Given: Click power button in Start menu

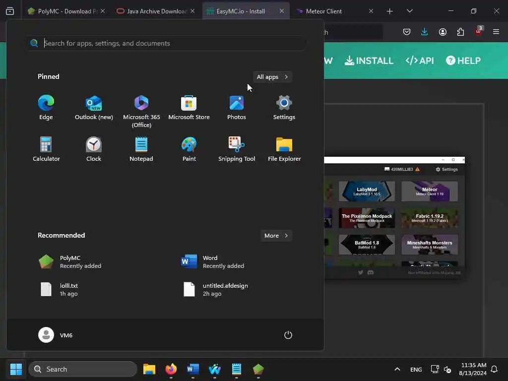Looking at the screenshot, I should [x=288, y=335].
